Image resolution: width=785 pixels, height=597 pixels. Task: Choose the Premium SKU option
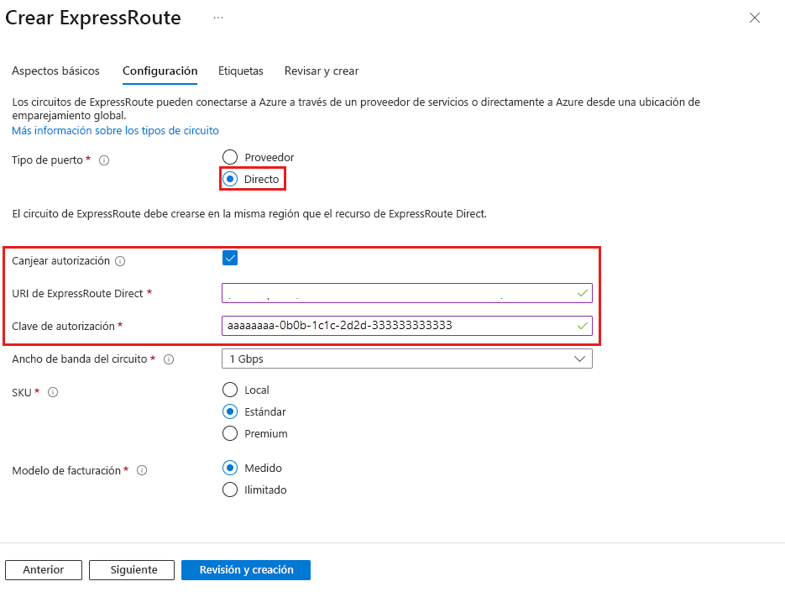point(230,433)
